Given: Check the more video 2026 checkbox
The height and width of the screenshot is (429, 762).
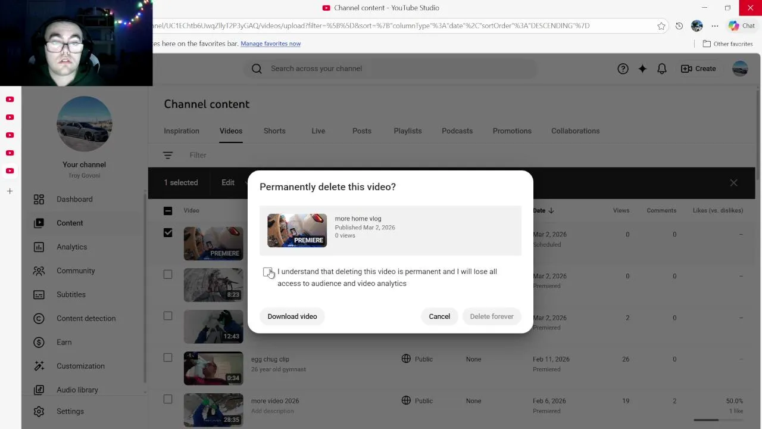Looking at the screenshot, I should coord(168,399).
